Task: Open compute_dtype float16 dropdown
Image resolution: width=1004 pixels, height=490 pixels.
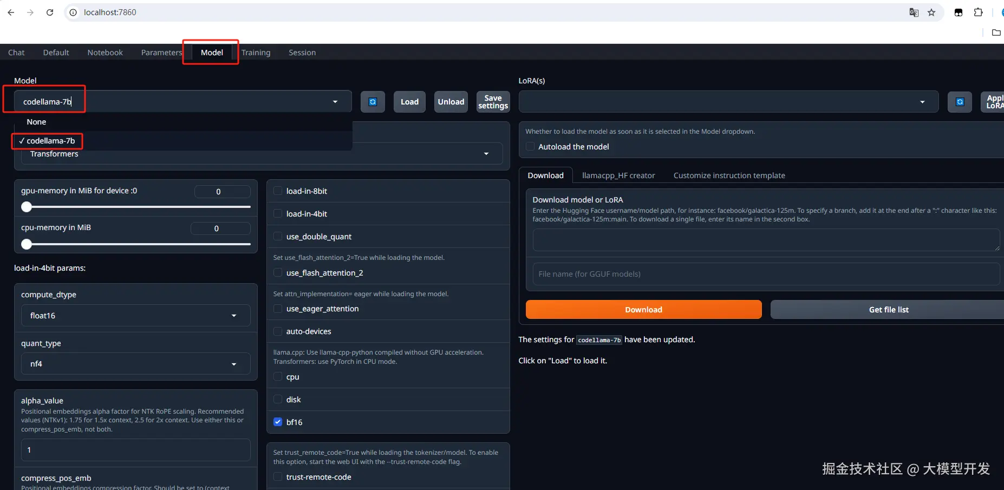Action: tap(135, 316)
